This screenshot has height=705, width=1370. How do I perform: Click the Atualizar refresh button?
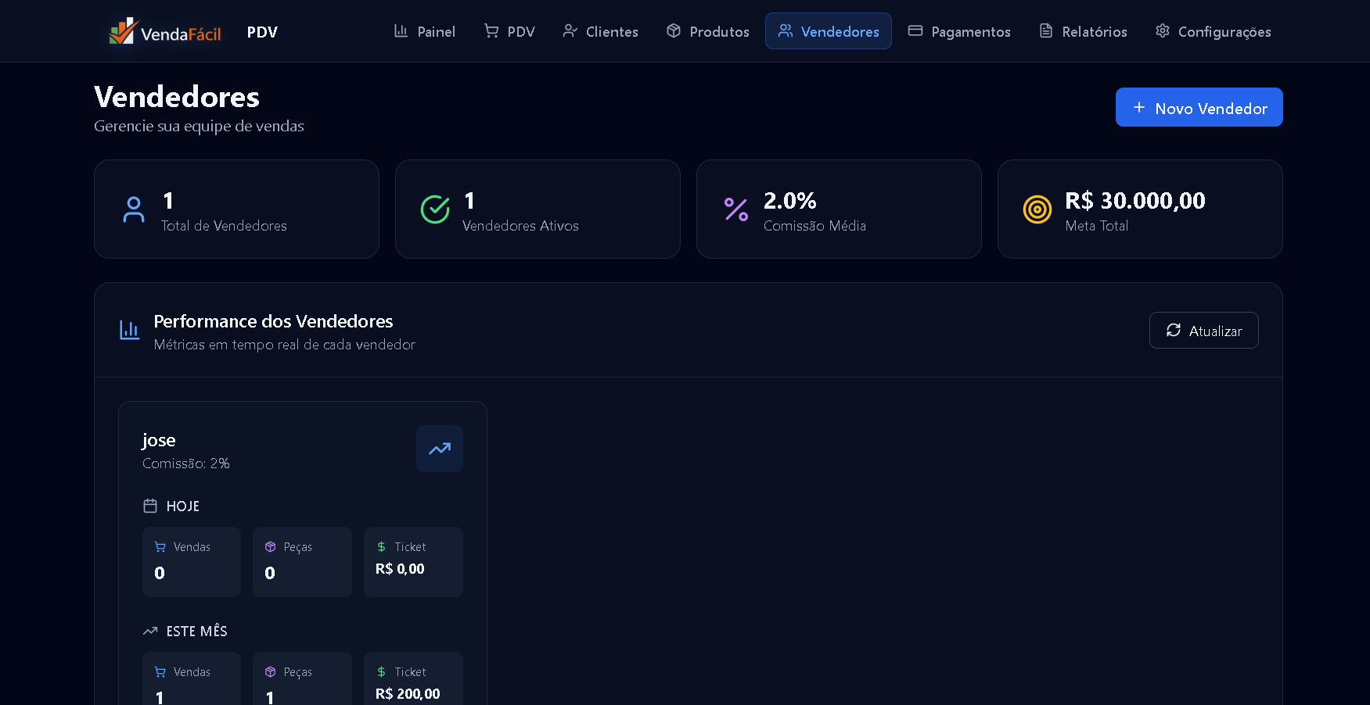point(1203,331)
